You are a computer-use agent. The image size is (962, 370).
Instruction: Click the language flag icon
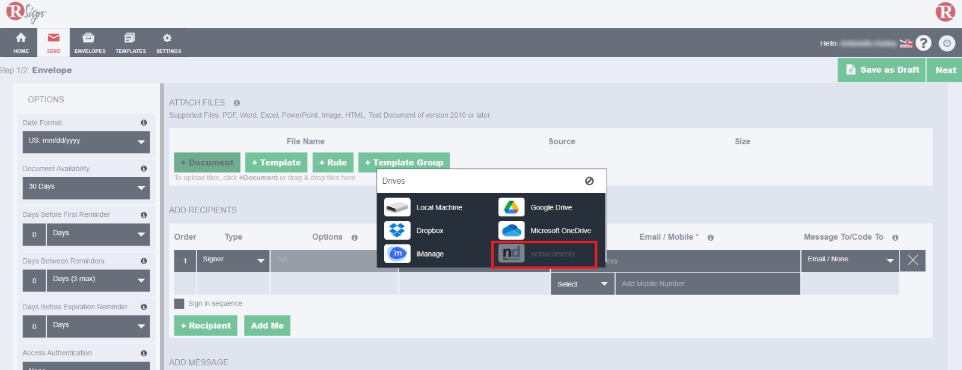click(906, 43)
